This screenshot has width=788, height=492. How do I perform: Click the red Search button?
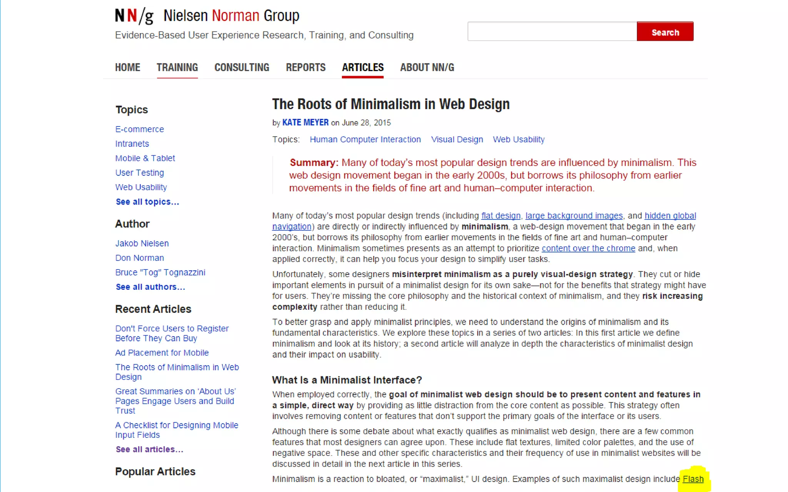pos(665,32)
